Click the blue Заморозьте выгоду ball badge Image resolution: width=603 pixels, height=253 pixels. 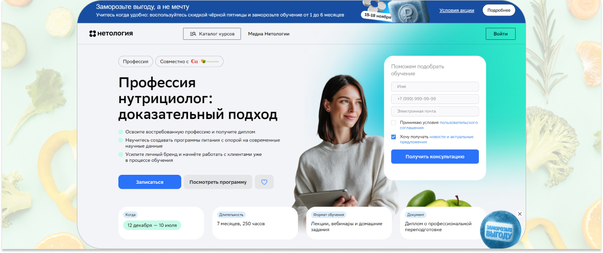[x=500, y=230]
